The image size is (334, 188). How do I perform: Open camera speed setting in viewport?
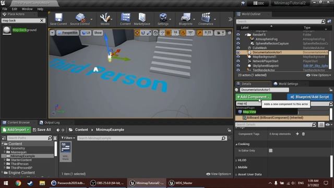point(220,32)
